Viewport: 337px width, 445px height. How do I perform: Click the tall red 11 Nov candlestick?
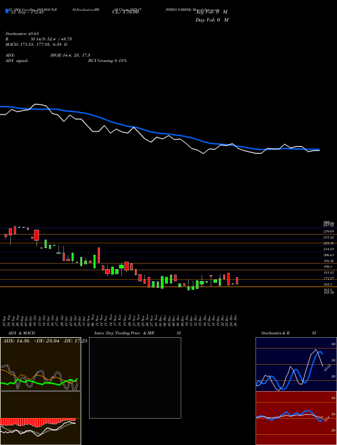(99, 255)
